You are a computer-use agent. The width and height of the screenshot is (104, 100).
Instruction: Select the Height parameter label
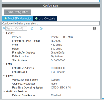(16, 49)
